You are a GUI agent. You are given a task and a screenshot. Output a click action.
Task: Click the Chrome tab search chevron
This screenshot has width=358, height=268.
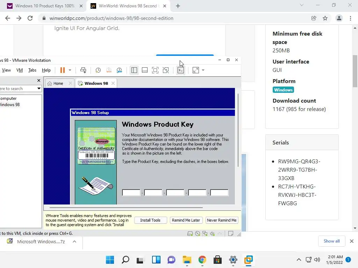point(302,5)
